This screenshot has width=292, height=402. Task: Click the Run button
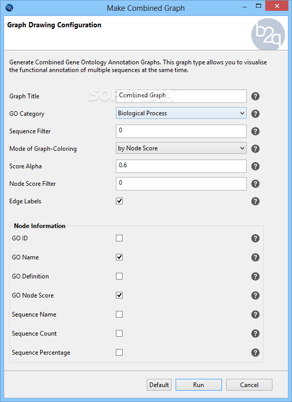click(x=199, y=385)
